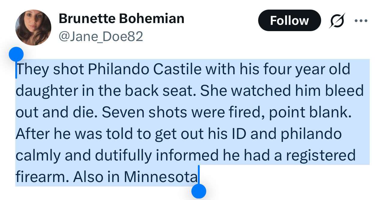Click the capitalized word "Philando" in the first line

(x=119, y=69)
